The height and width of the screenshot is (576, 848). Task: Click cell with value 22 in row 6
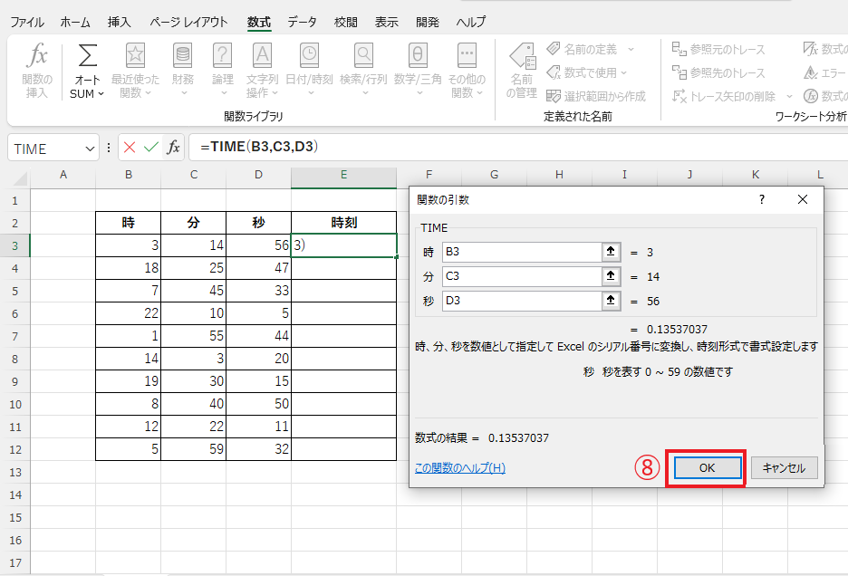128,313
